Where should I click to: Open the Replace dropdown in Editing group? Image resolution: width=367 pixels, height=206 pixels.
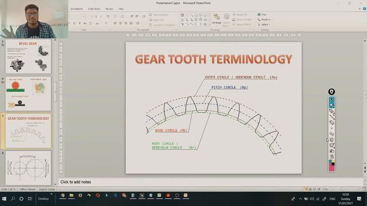tap(264, 19)
